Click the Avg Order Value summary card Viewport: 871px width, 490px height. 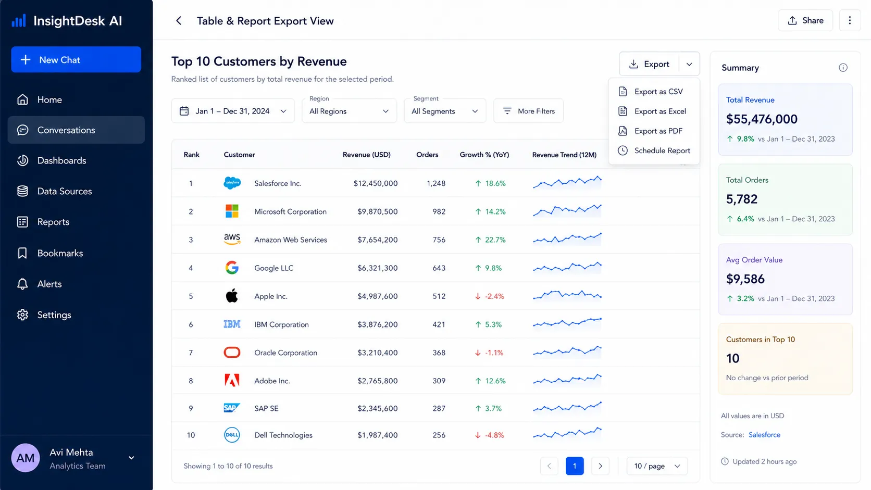click(x=785, y=279)
